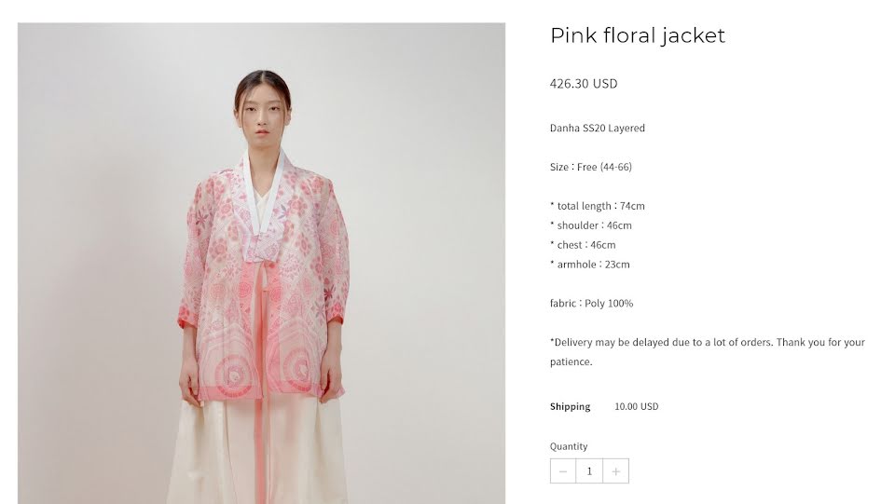Click the Size Free (44-66) line
895x504 pixels.
coord(591,167)
